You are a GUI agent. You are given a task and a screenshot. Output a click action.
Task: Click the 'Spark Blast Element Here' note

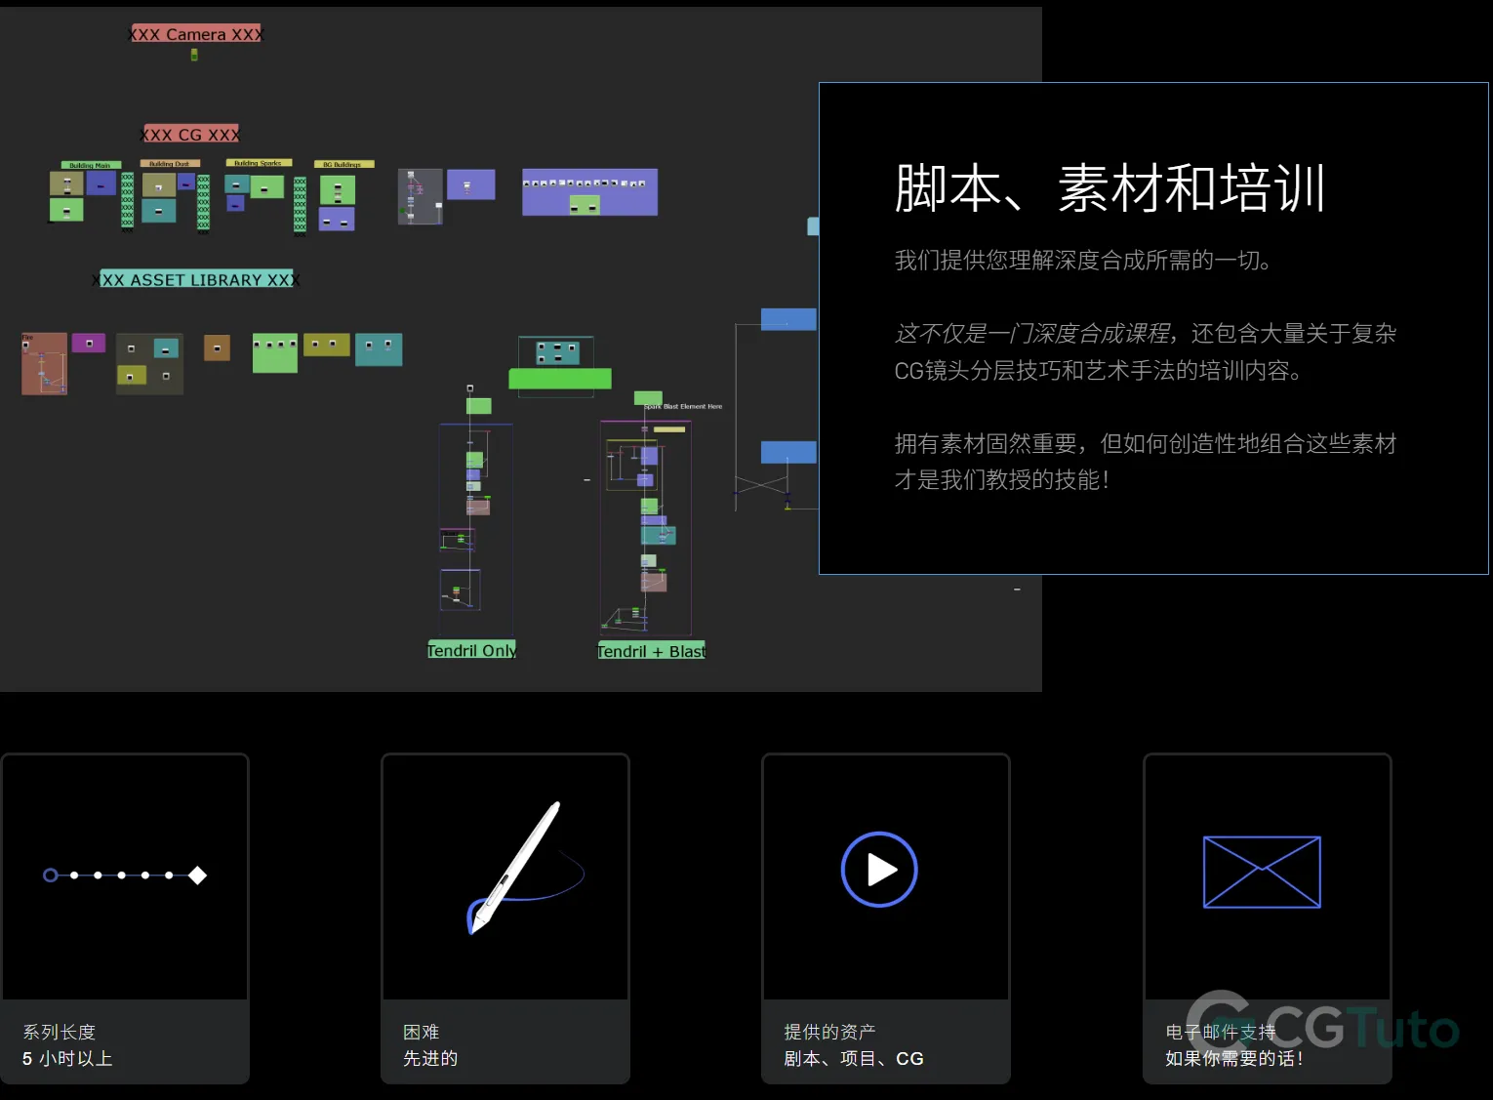point(683,406)
